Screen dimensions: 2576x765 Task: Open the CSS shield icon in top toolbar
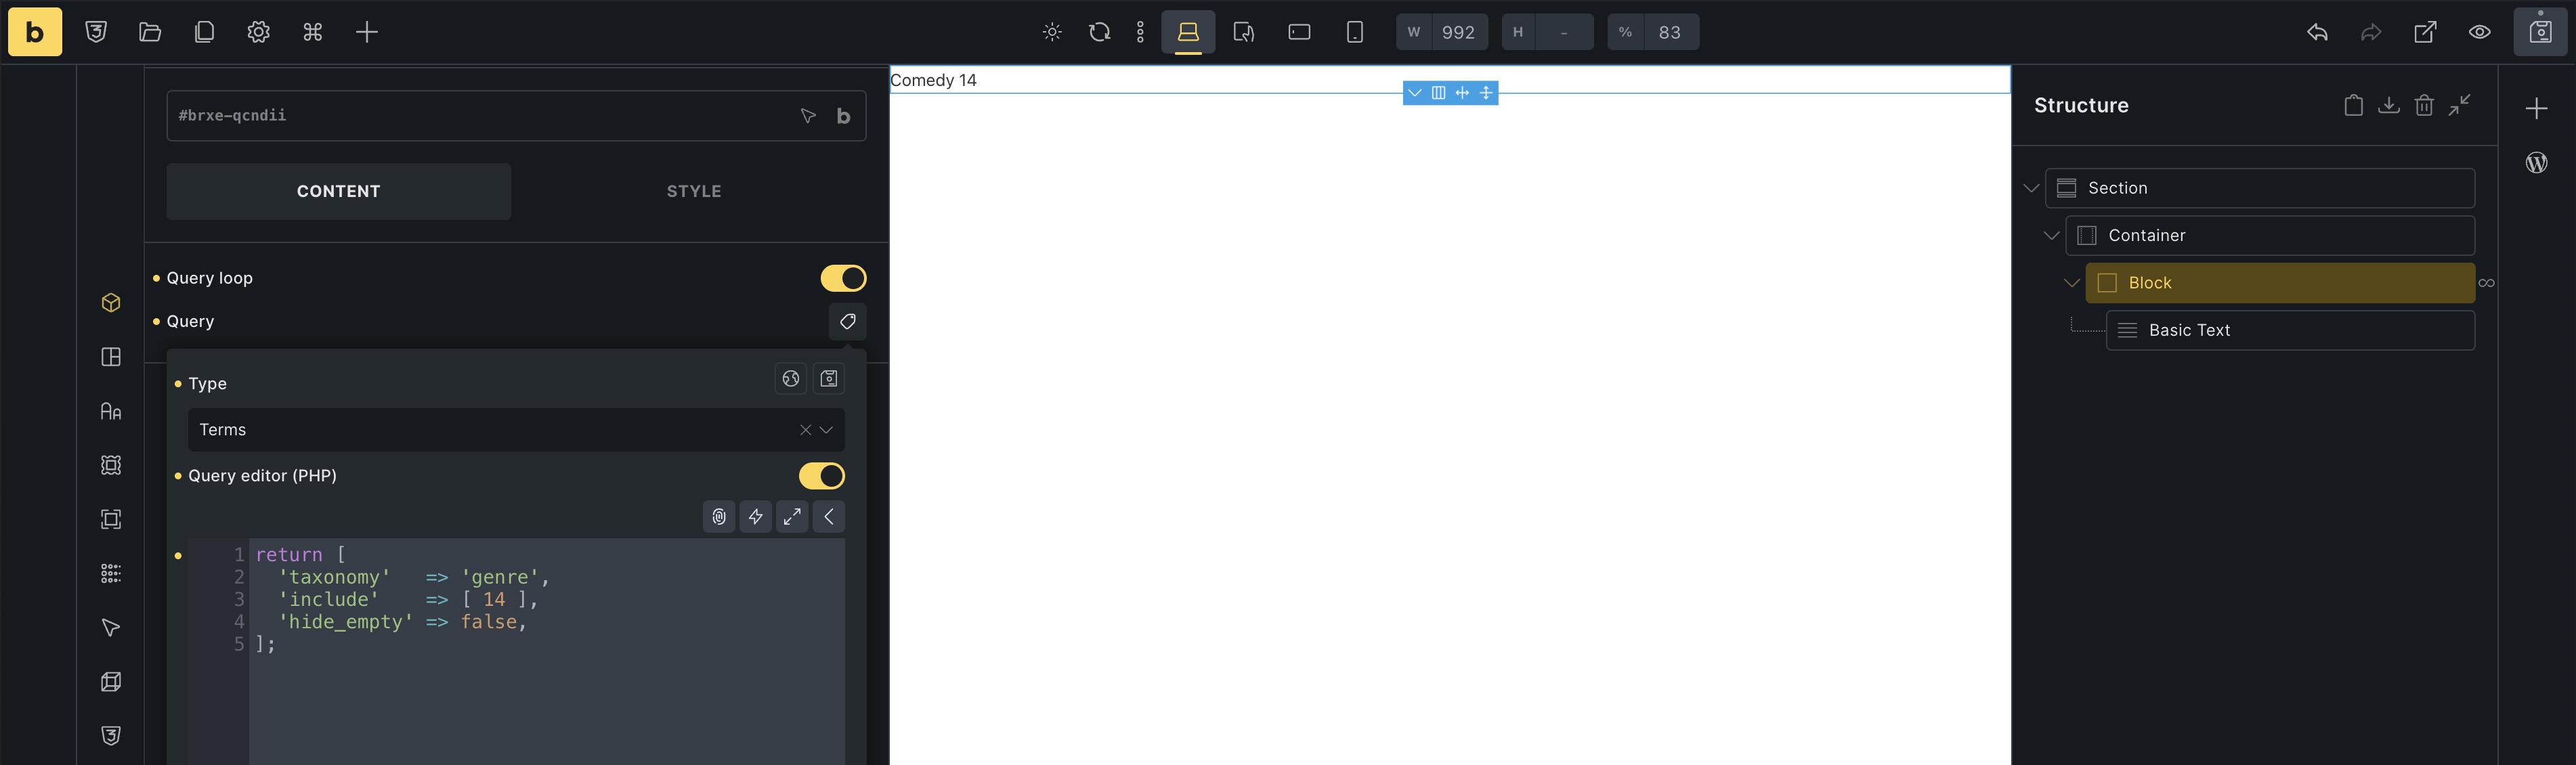click(x=96, y=32)
